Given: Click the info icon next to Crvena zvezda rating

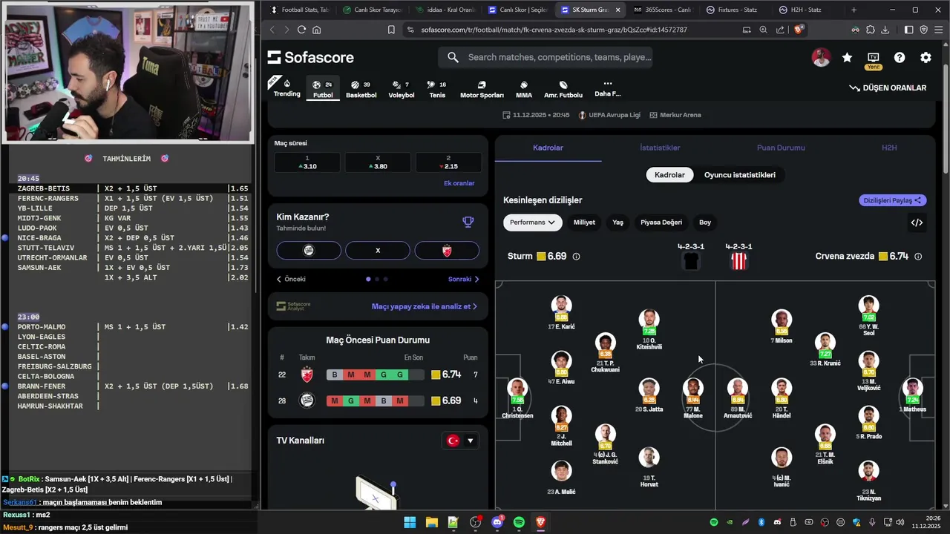Looking at the screenshot, I should point(918,257).
